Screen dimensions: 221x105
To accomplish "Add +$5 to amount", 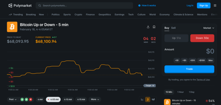I will point(184,60).
